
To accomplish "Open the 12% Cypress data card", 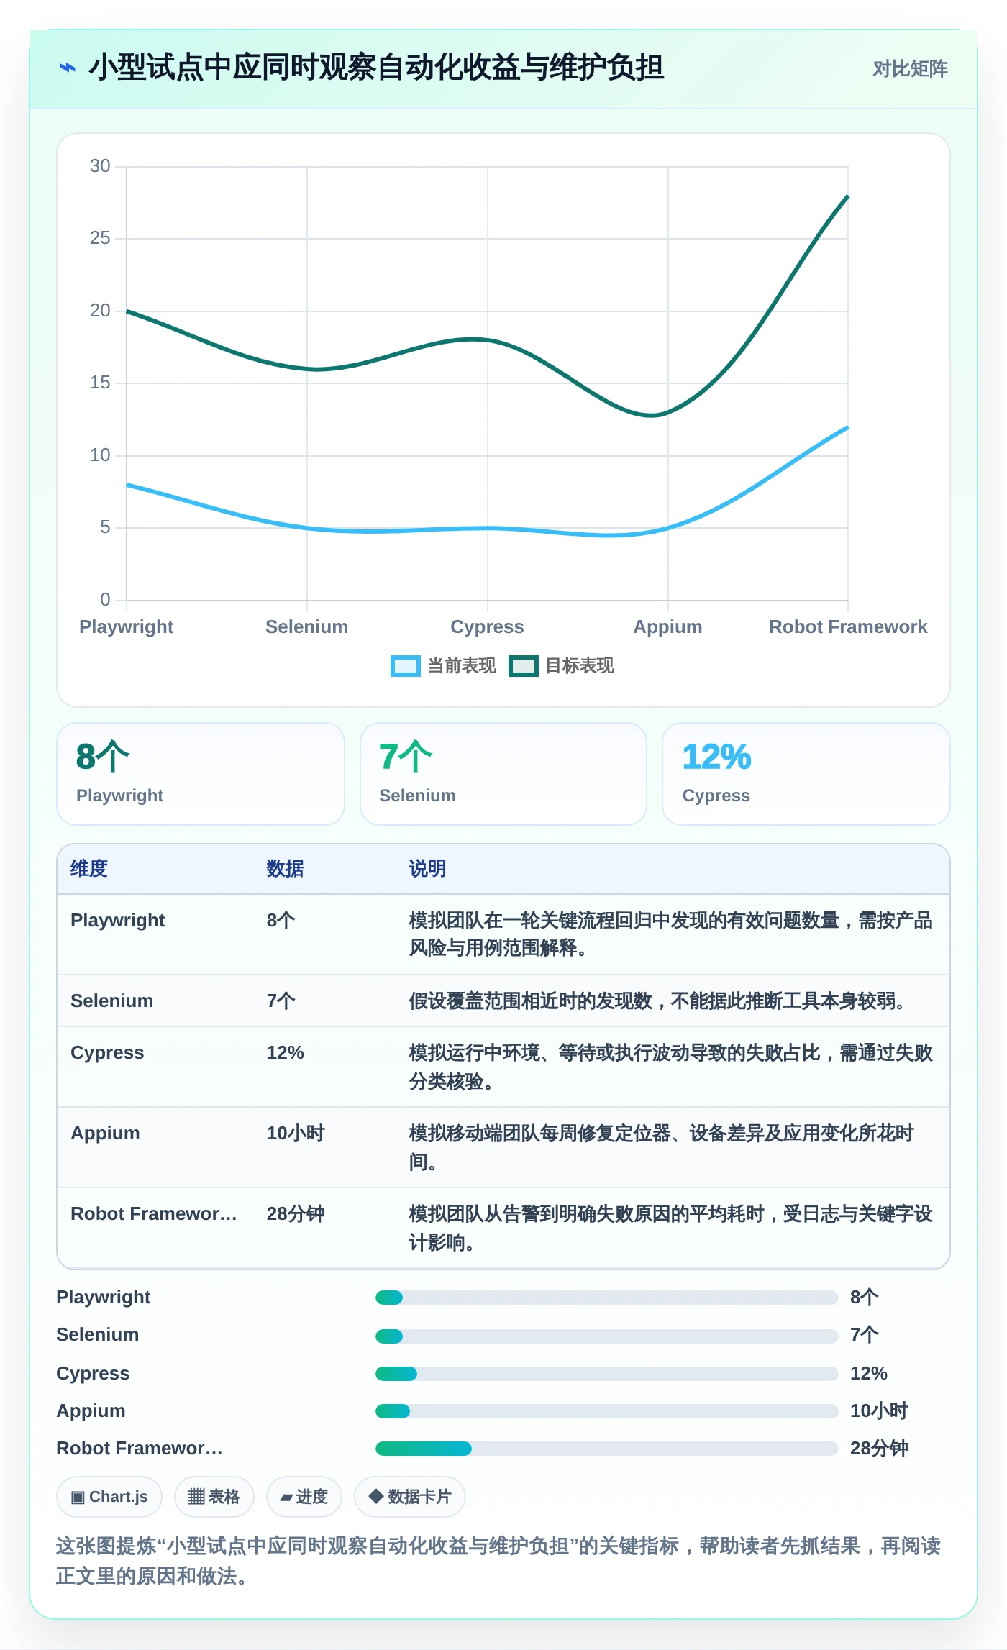I will click(x=806, y=774).
